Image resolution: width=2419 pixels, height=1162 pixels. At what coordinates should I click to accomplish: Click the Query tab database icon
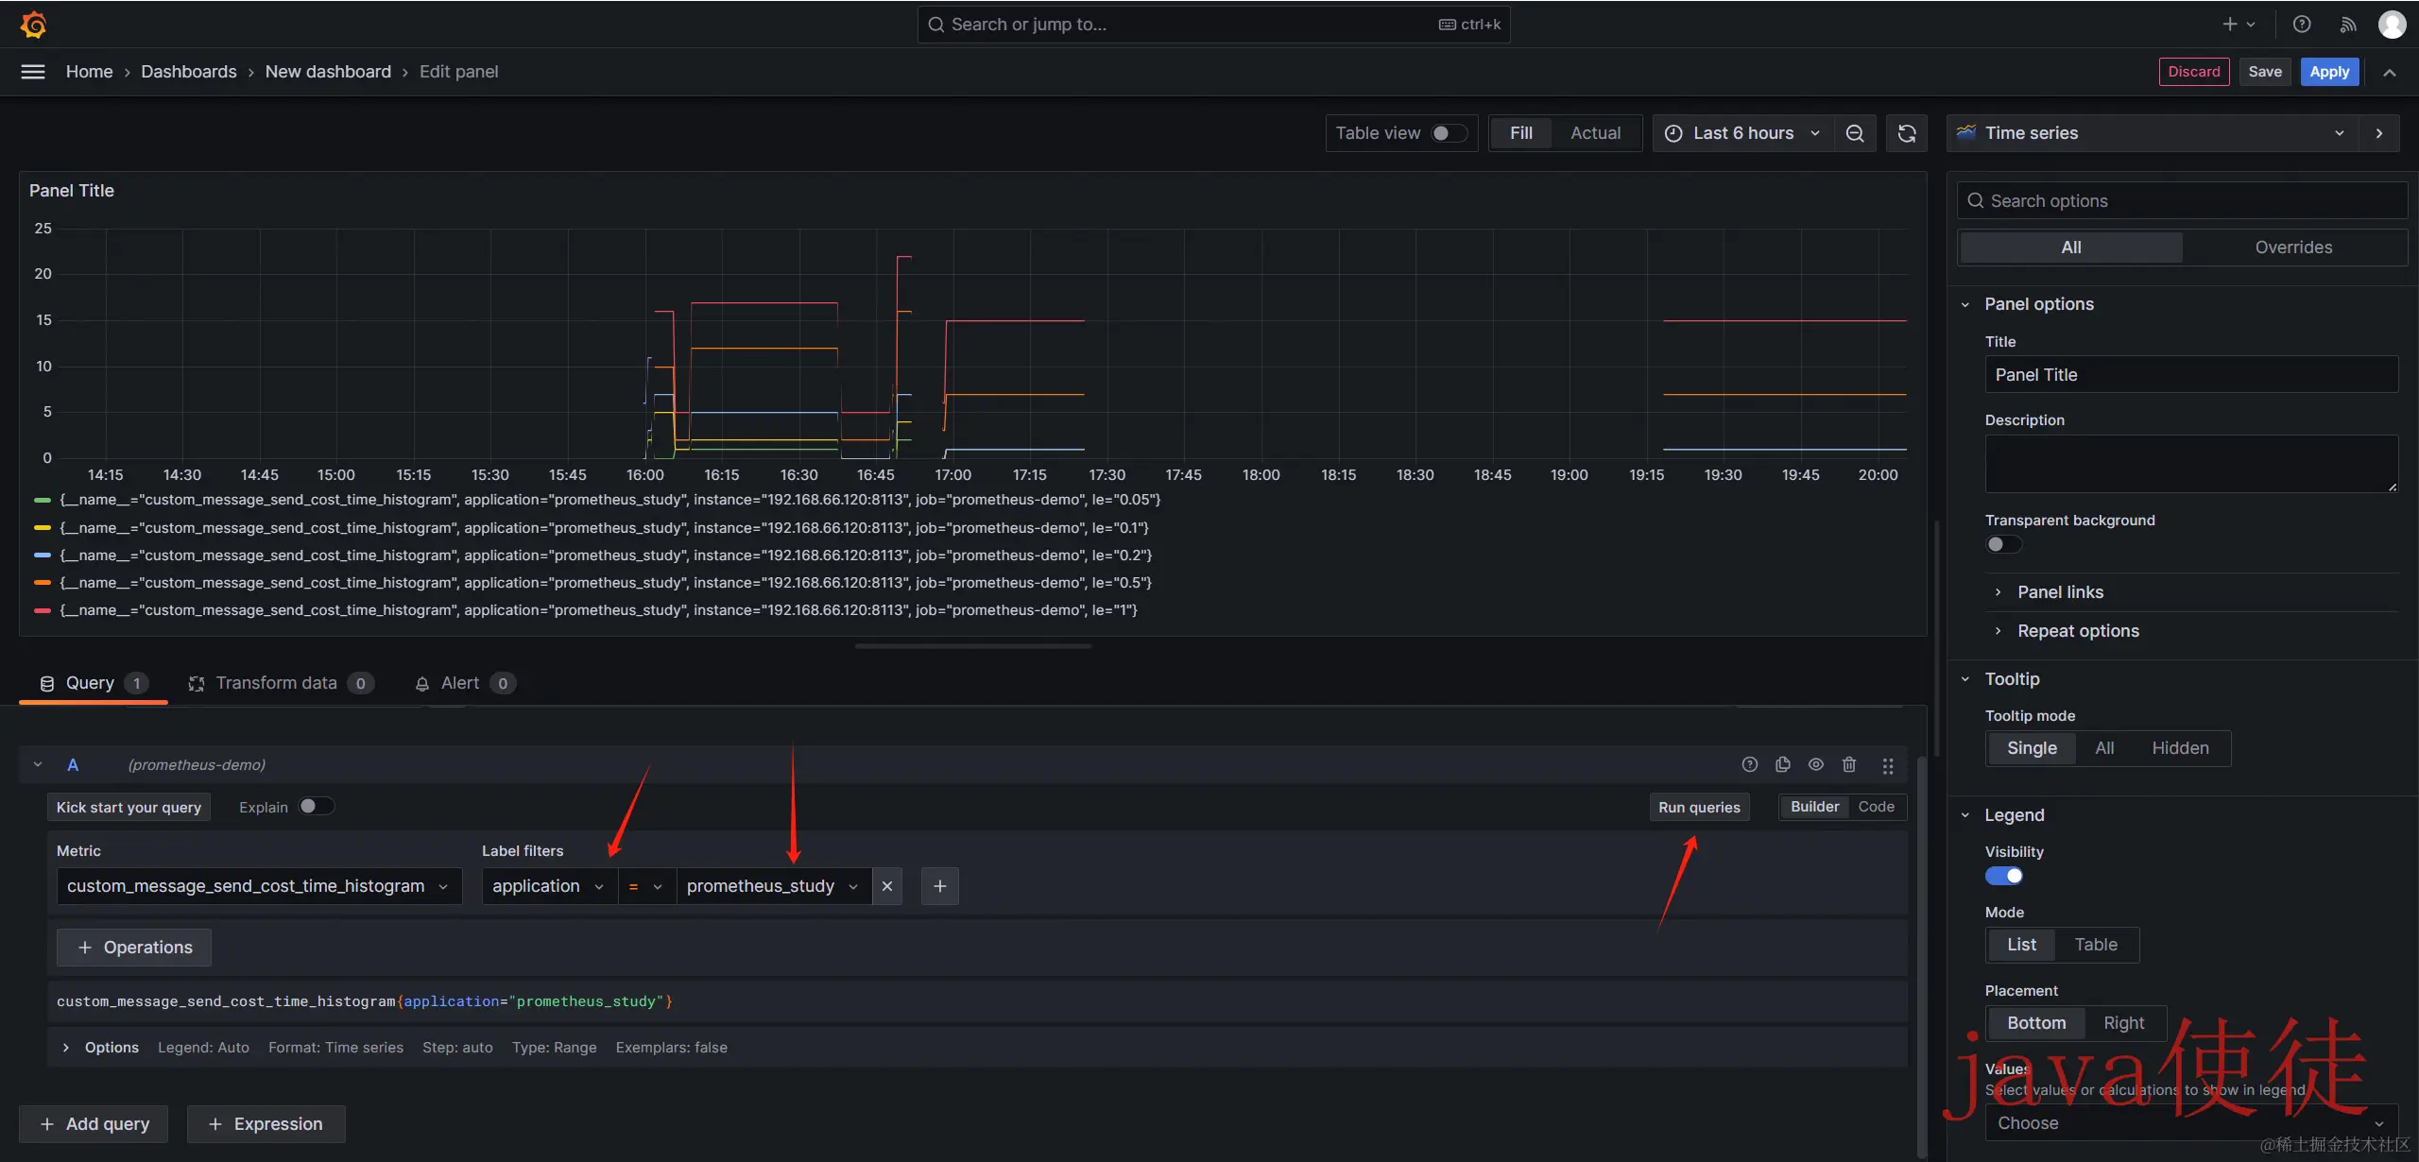point(46,683)
